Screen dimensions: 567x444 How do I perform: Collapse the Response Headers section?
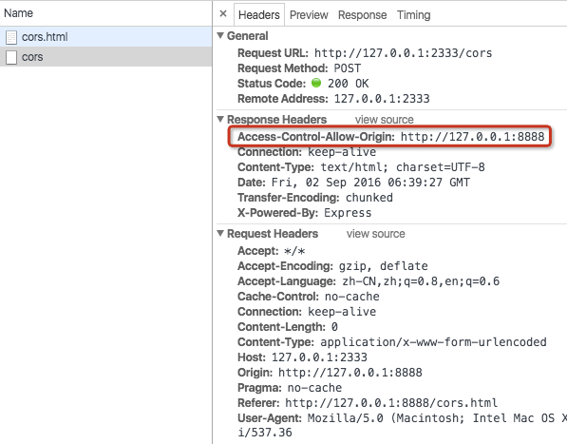point(220,119)
